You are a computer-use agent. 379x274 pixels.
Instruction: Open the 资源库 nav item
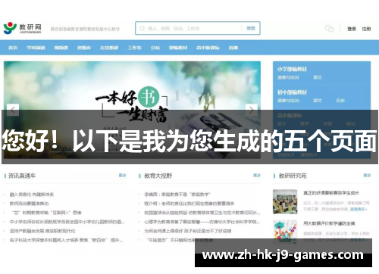click(x=84, y=48)
